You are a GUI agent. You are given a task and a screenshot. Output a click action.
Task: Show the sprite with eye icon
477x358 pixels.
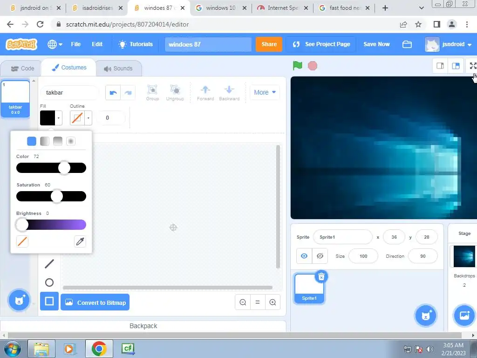304,256
